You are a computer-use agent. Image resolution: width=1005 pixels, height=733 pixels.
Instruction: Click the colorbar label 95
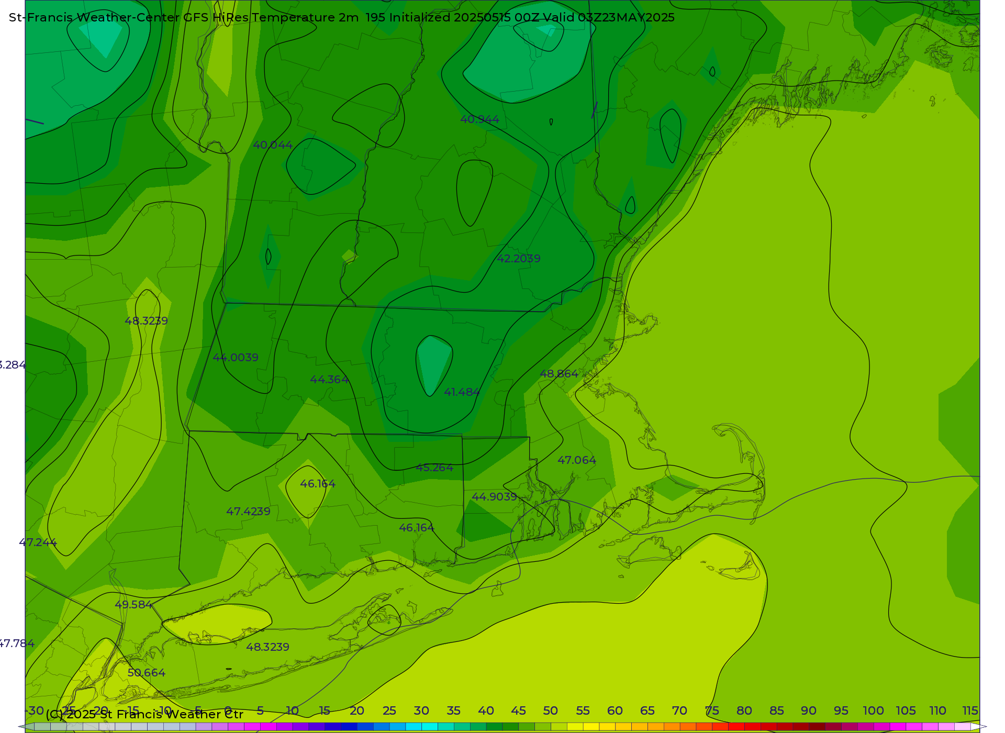[x=841, y=711]
